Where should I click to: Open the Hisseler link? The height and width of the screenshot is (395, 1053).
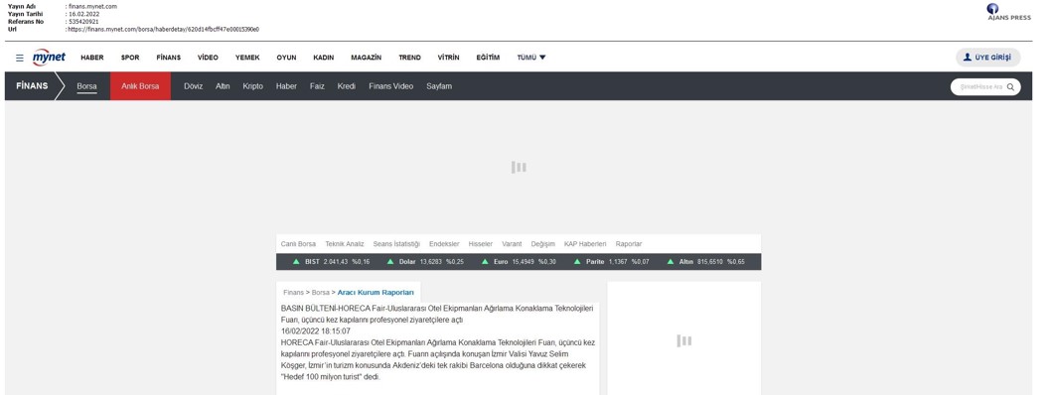tap(480, 244)
